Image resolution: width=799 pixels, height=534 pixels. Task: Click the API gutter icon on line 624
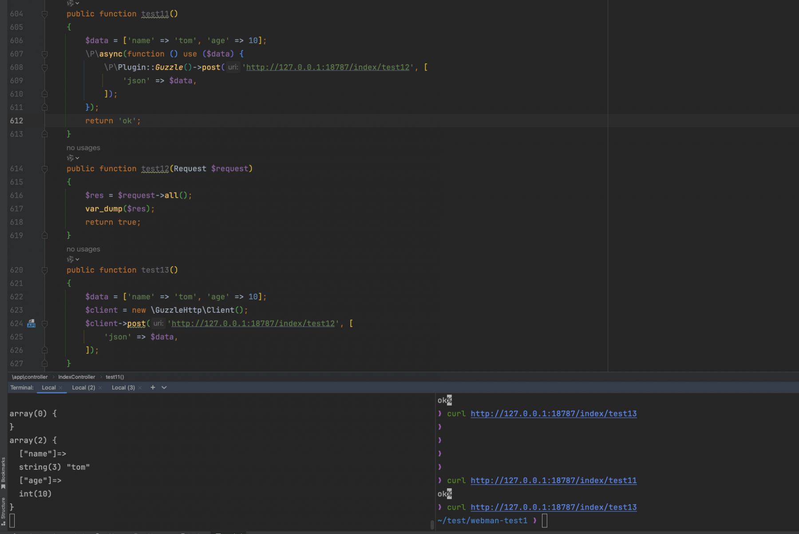(x=31, y=323)
